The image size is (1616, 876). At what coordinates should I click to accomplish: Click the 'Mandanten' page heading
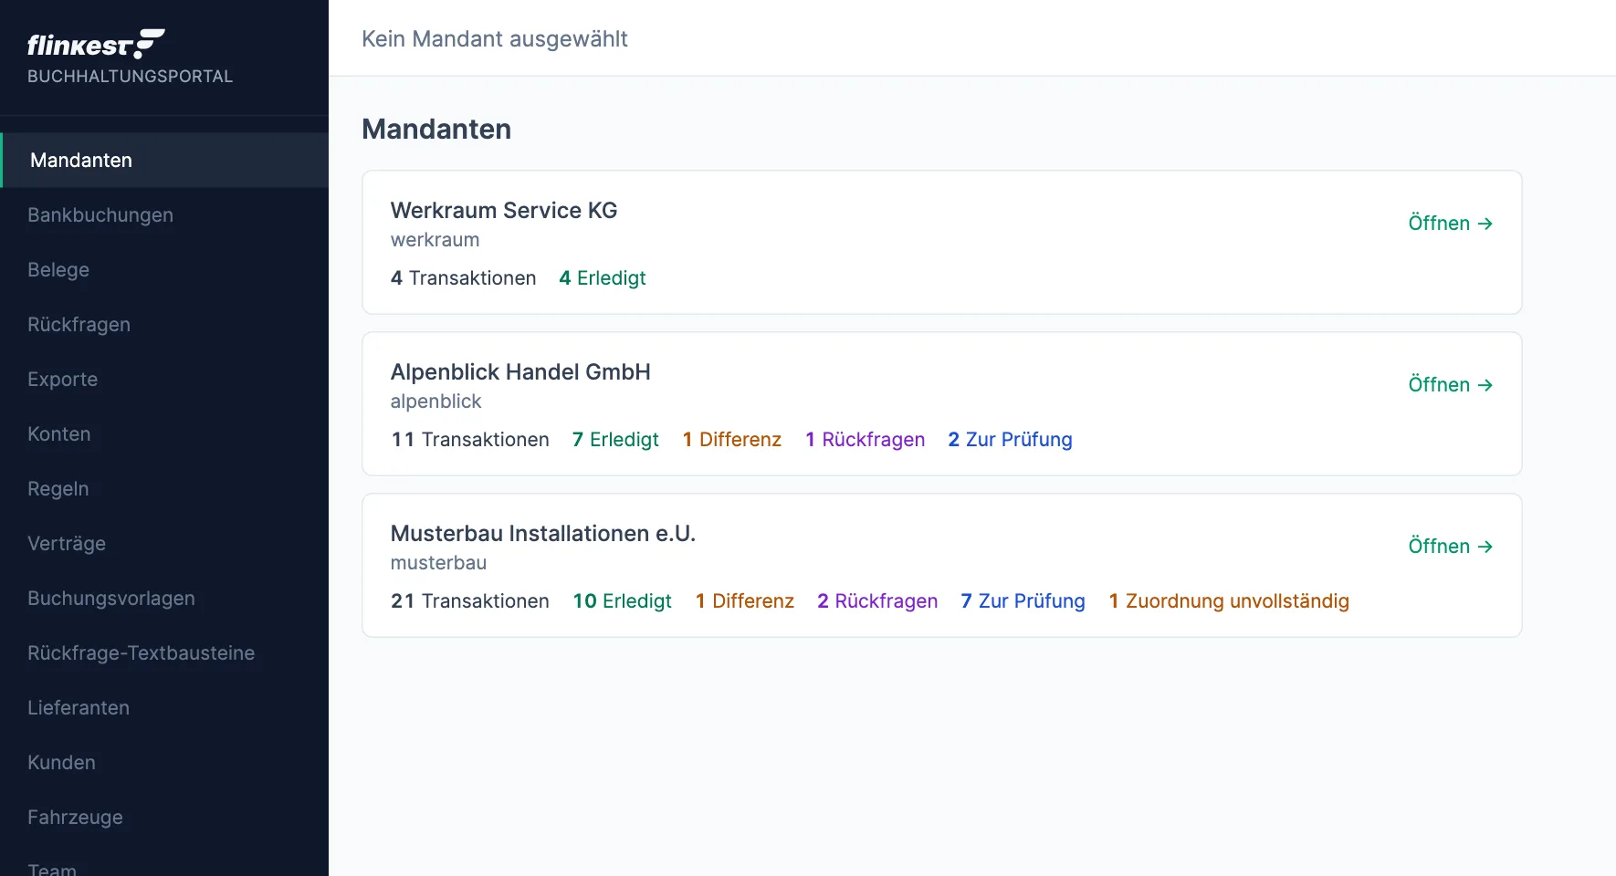(436, 130)
